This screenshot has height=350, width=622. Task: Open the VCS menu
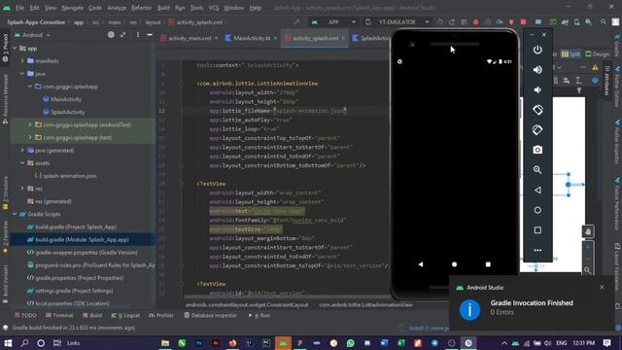point(214,8)
